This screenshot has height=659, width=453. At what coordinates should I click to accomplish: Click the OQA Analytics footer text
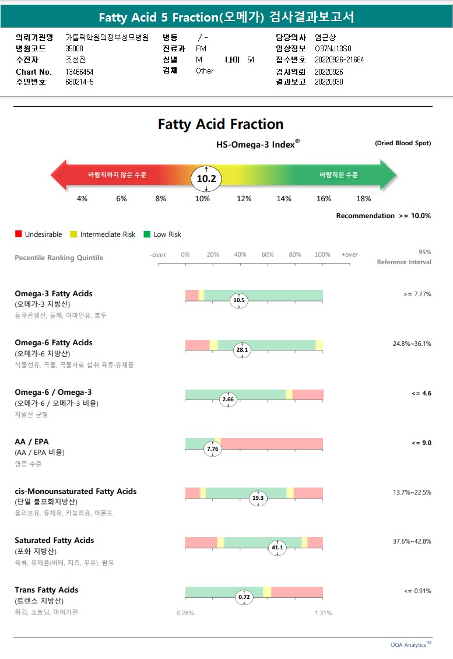point(410,644)
